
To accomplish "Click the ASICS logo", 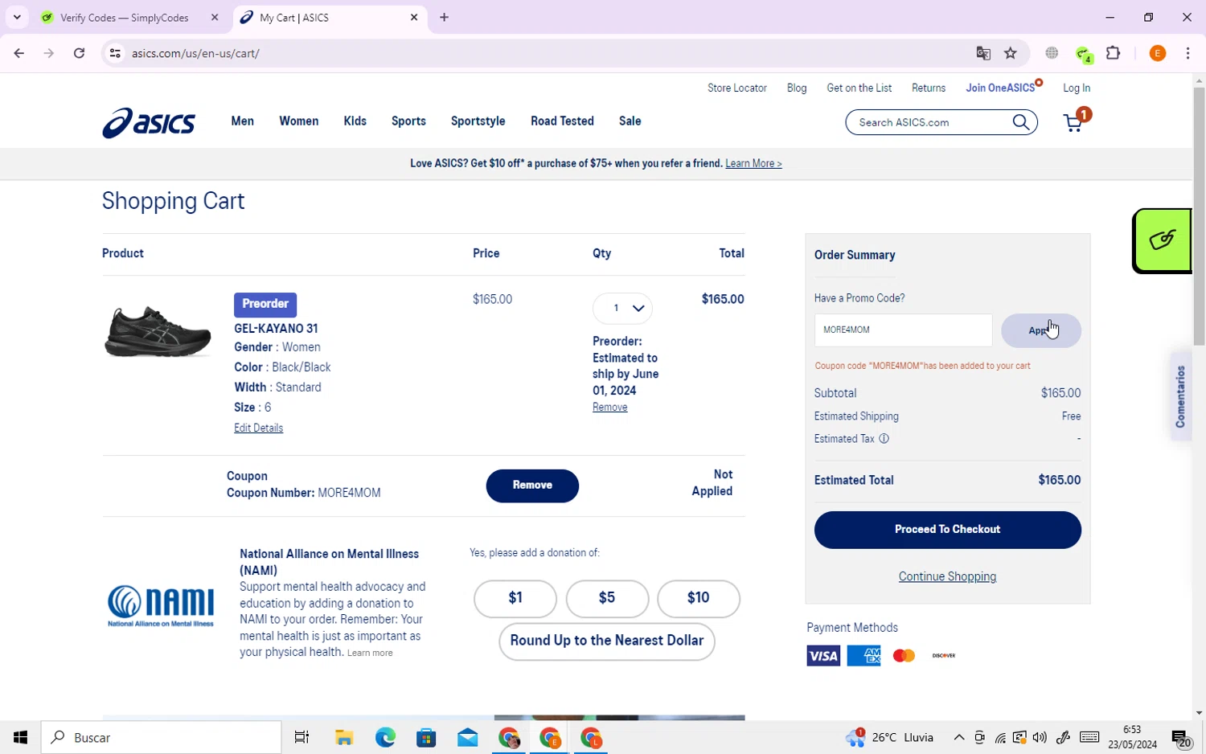I will click(149, 123).
